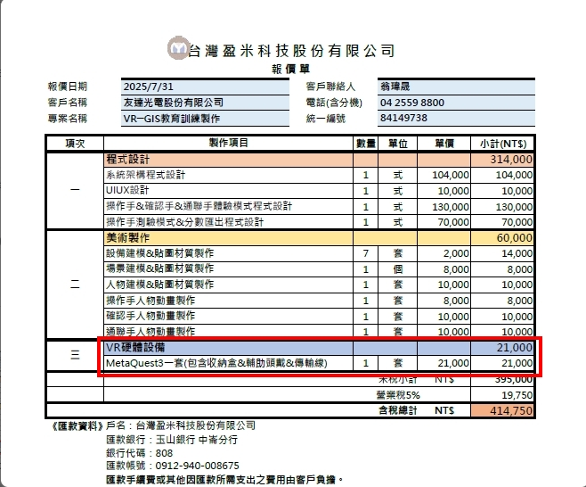Select the contact person cell 翁瑋晟

455,87
